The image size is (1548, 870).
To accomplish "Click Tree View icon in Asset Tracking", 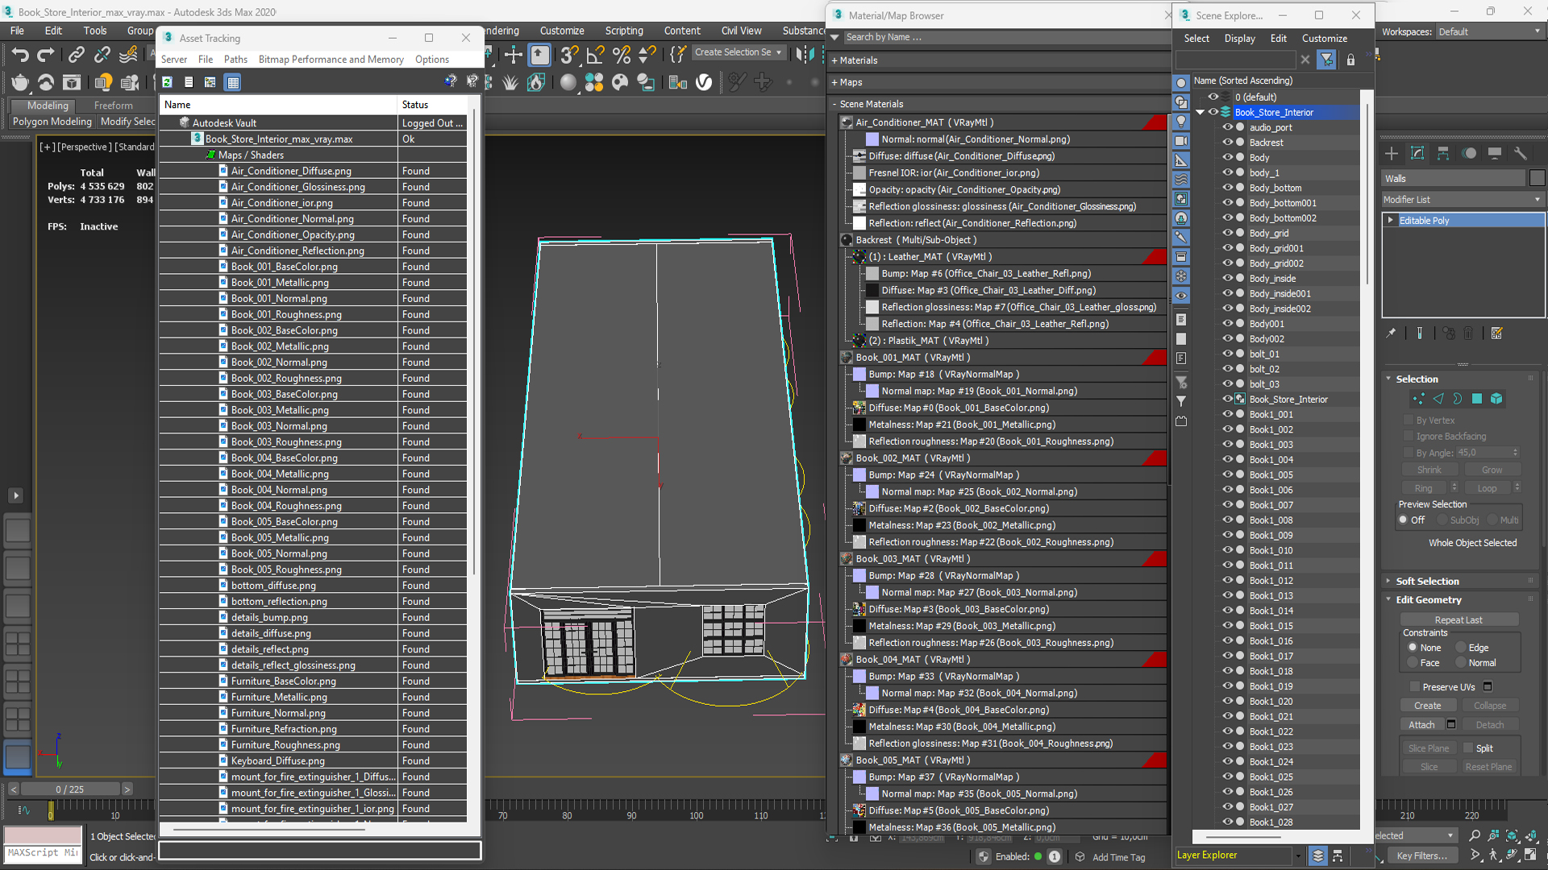I will tap(210, 82).
